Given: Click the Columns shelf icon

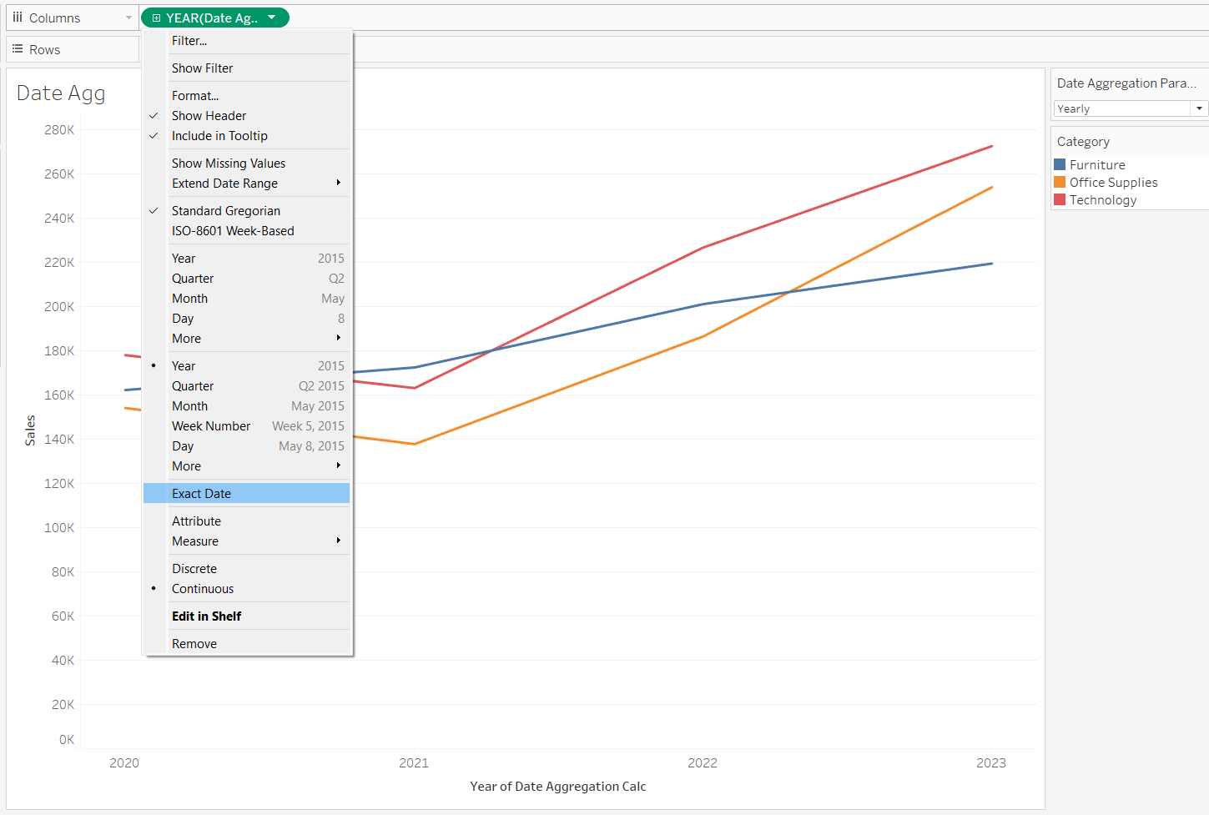Looking at the screenshot, I should [x=18, y=18].
